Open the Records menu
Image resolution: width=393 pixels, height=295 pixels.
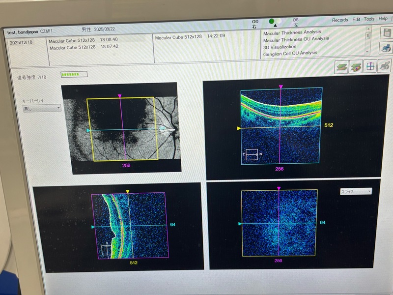point(339,20)
